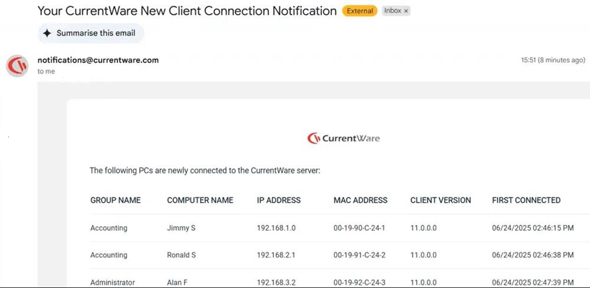Open the CurrentWare sender avatar

point(17,65)
